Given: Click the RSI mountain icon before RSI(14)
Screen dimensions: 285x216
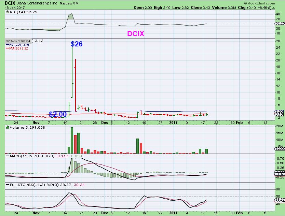Looking at the screenshot, I should [8, 12].
